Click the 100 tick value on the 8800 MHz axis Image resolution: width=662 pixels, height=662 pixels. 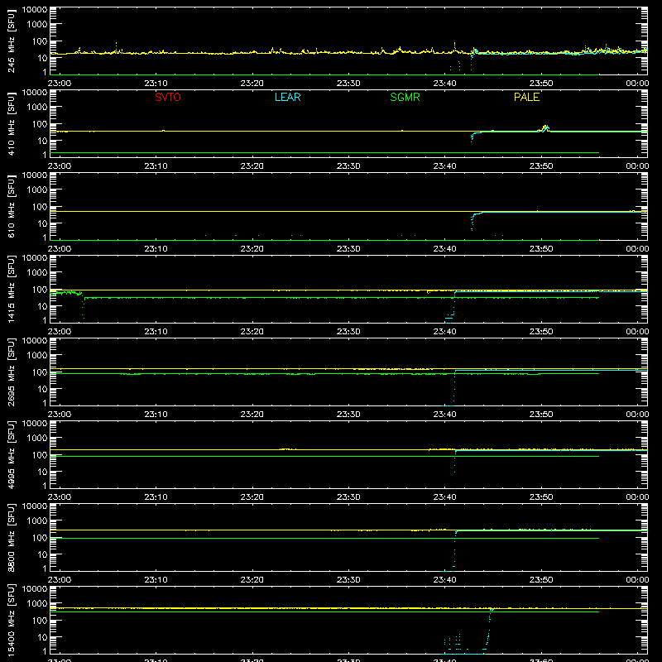coord(40,538)
